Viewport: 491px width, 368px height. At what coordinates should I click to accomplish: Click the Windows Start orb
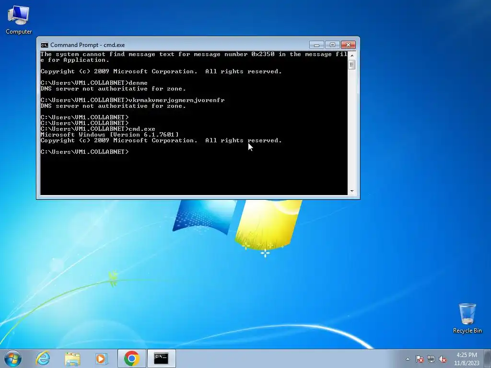(x=13, y=358)
